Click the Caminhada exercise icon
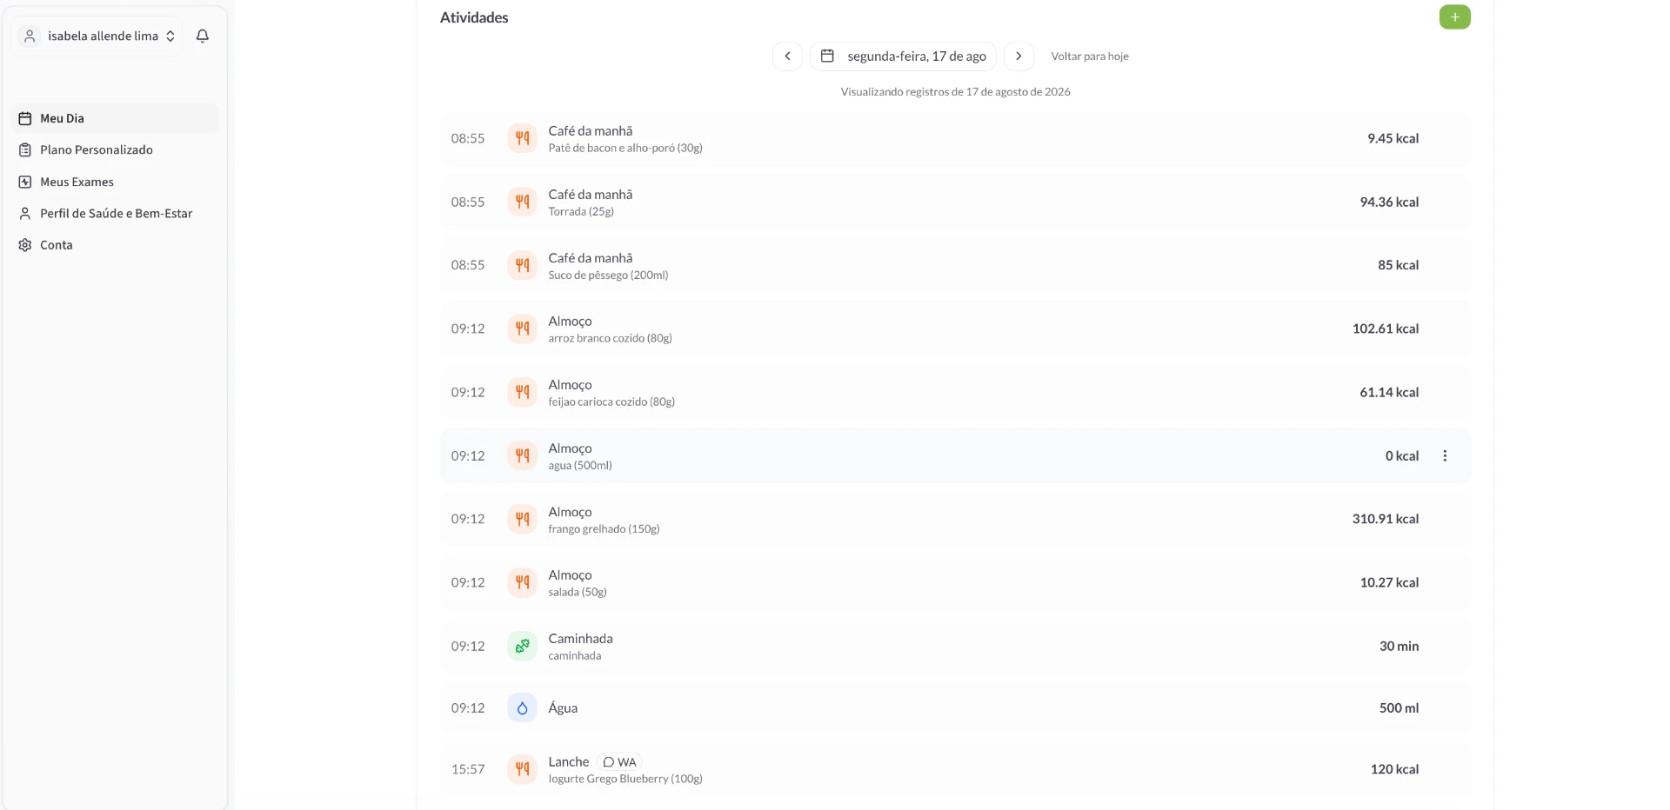 pyautogui.click(x=522, y=646)
